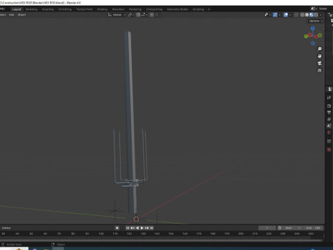Image resolution: width=333 pixels, height=250 pixels.
Task: Jump to the timeline end frame
Action: (152, 228)
